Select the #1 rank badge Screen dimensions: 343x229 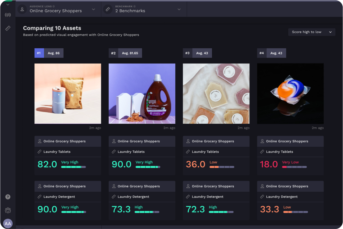click(39, 53)
